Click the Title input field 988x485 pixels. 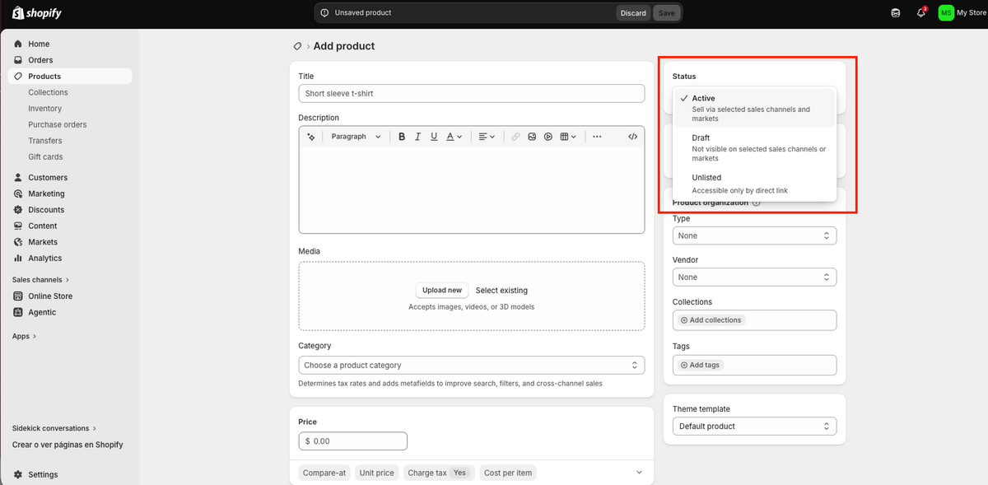(x=471, y=93)
